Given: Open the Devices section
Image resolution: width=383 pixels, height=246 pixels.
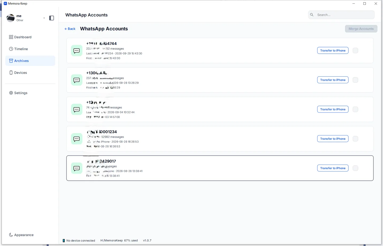Looking at the screenshot, I should pos(30,73).
